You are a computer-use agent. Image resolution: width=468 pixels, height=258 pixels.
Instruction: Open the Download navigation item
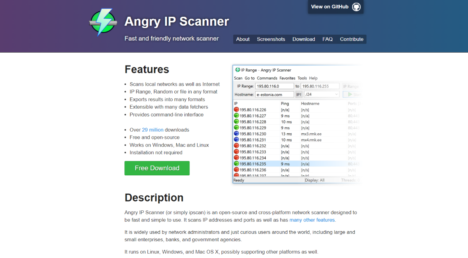pos(304,39)
